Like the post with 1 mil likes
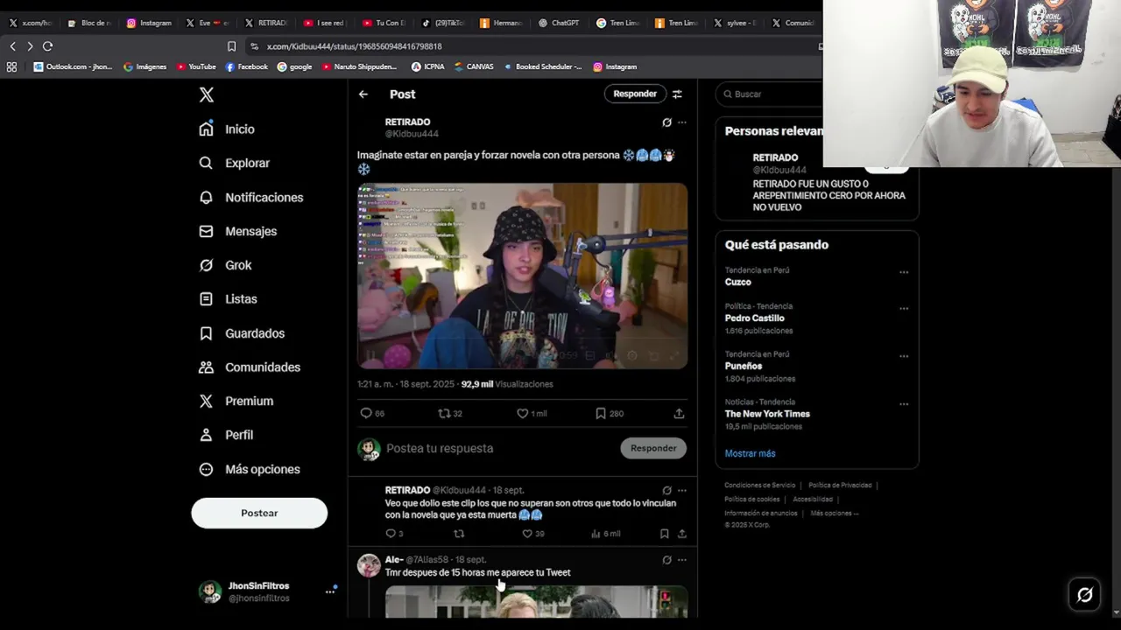This screenshot has height=630, width=1121. (522, 413)
